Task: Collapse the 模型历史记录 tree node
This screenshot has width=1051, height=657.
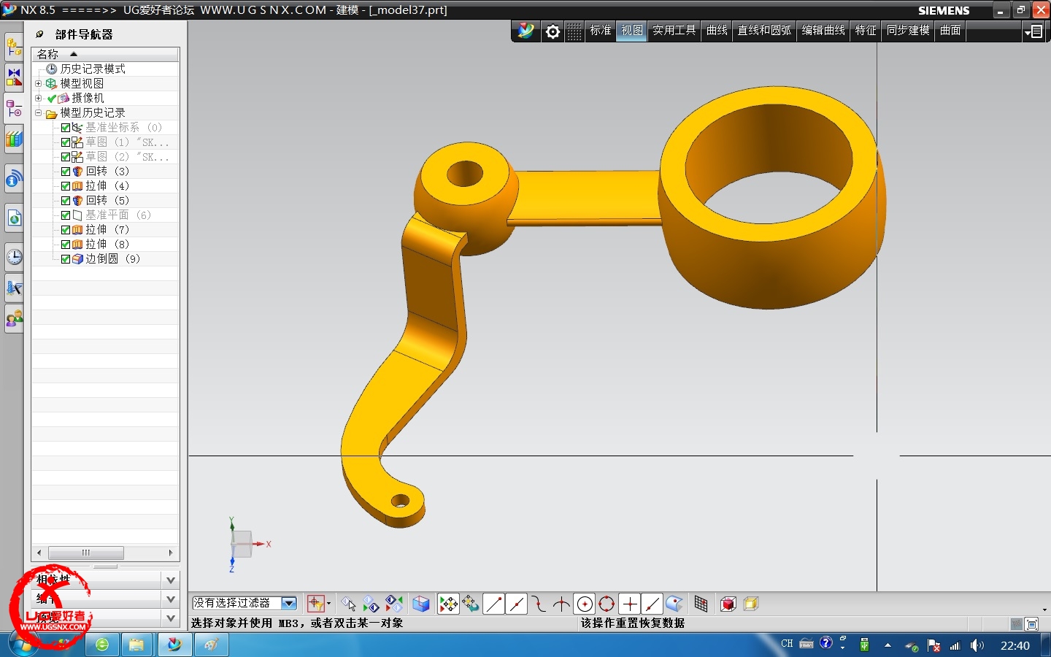Action: point(38,112)
